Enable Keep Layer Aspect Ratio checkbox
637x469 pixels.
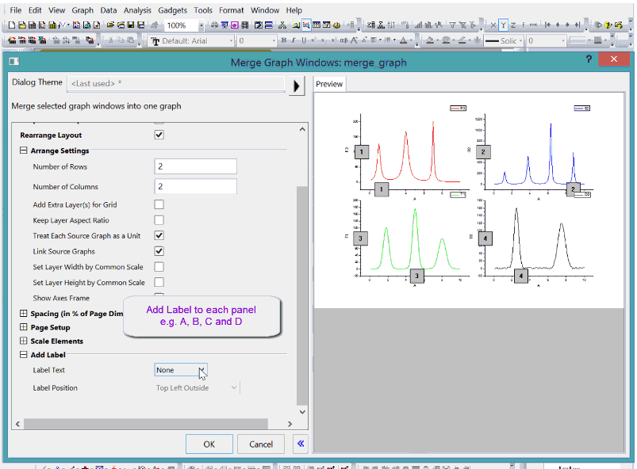tap(159, 220)
